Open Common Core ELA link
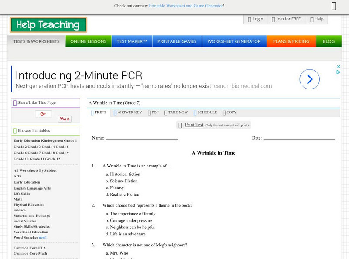The image size is (349, 259). click(30, 248)
